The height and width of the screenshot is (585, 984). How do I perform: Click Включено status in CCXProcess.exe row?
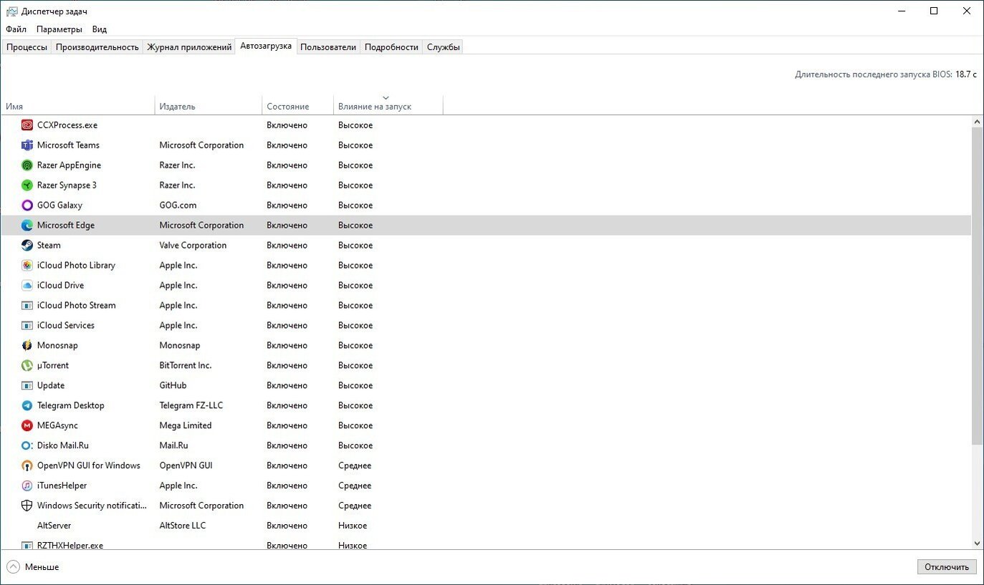point(287,125)
